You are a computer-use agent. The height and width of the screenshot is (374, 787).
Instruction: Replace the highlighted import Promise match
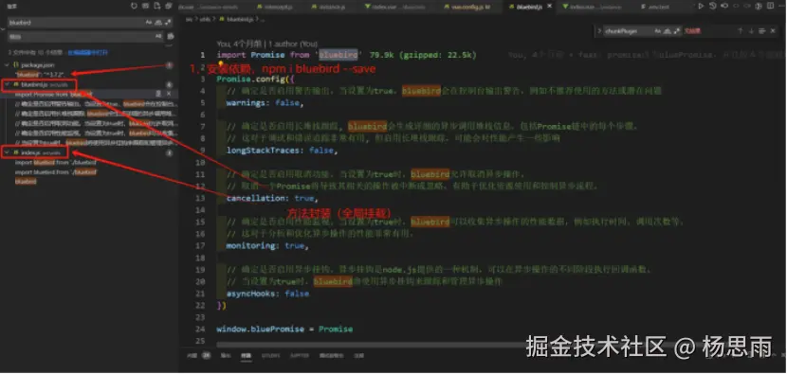158,94
